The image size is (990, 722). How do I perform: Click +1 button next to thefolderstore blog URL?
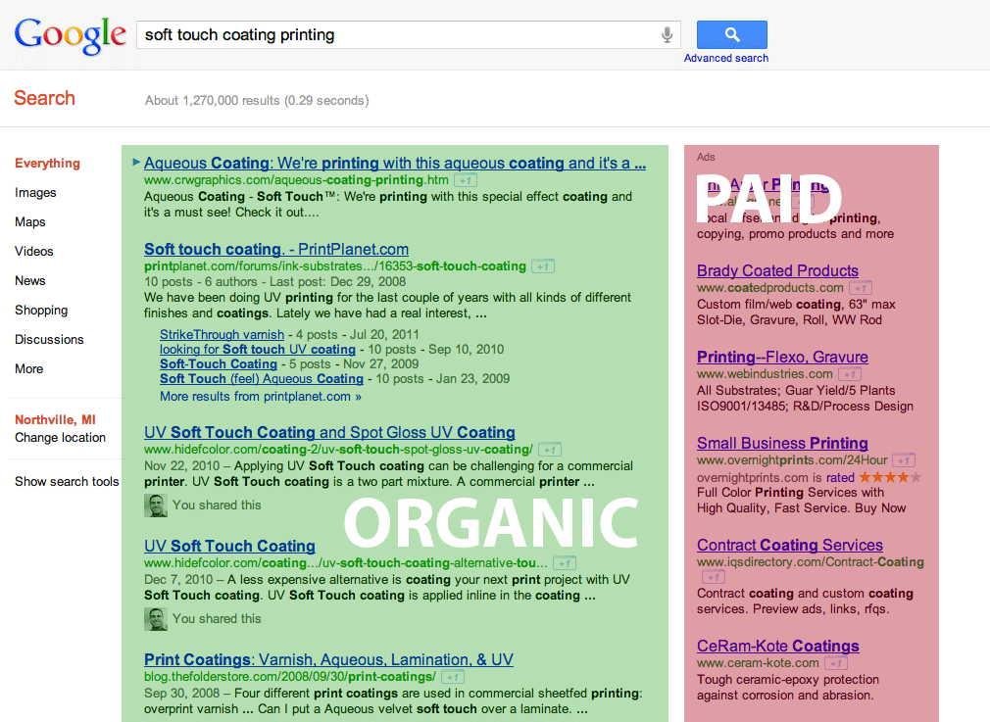453,677
